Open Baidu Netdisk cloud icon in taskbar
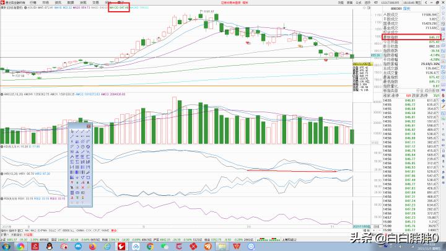Viewport: 446px width, 251px height. [136, 247]
